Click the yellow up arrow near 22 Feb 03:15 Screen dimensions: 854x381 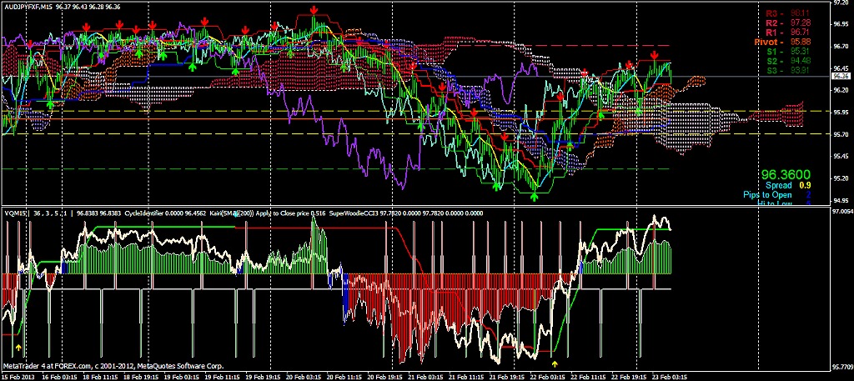pos(555,363)
